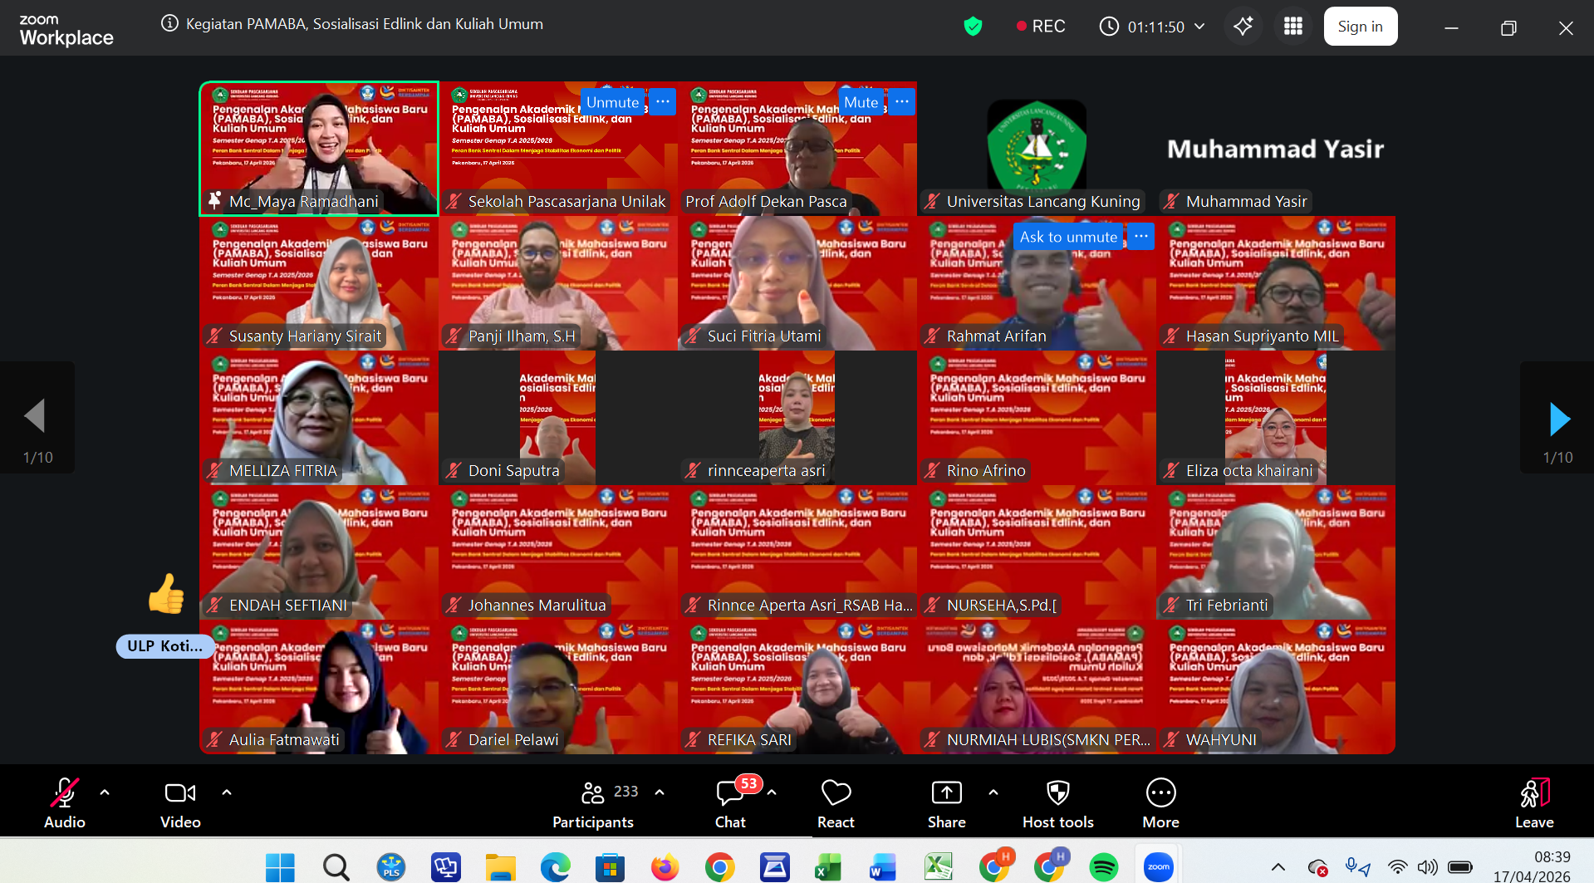This screenshot has height=883, width=1594.
Task: Select Johannes Marulitua video tile
Action: click(x=558, y=552)
